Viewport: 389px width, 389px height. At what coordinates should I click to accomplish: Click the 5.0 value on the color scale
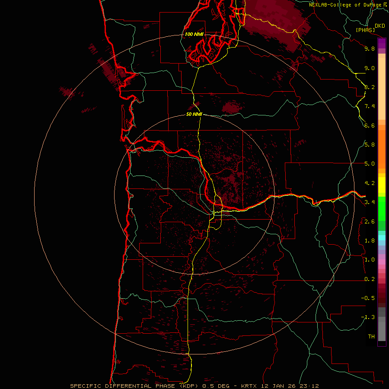point(370,164)
